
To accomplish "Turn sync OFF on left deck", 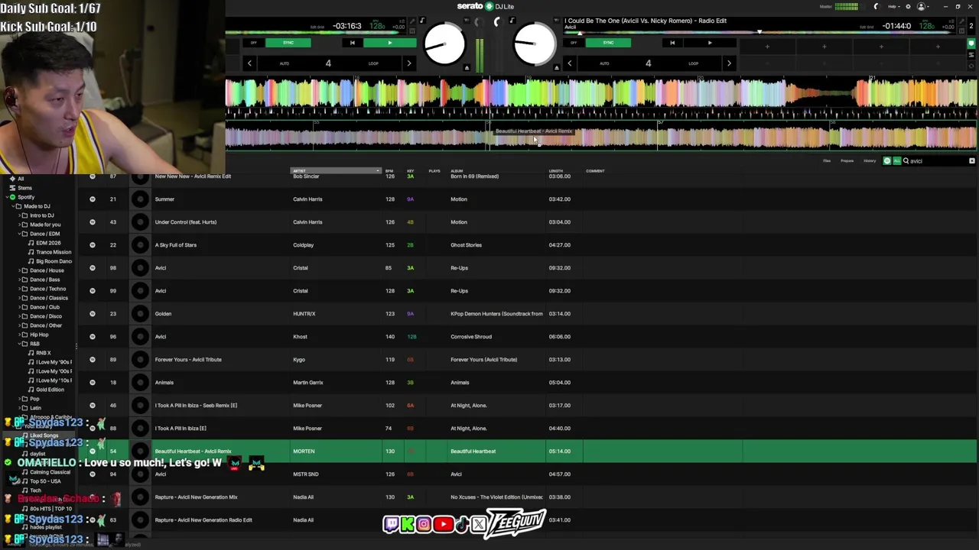I will coord(254,43).
